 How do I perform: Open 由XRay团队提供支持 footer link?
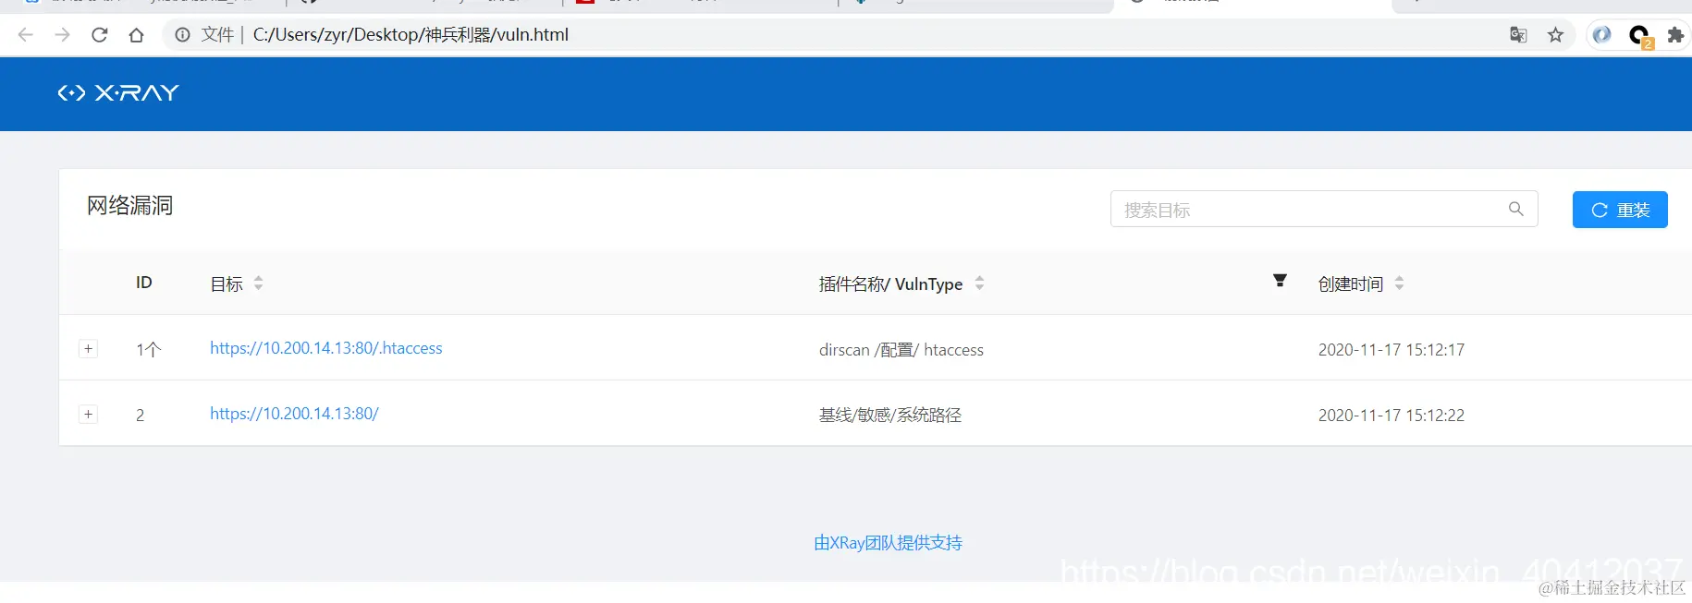tap(888, 543)
